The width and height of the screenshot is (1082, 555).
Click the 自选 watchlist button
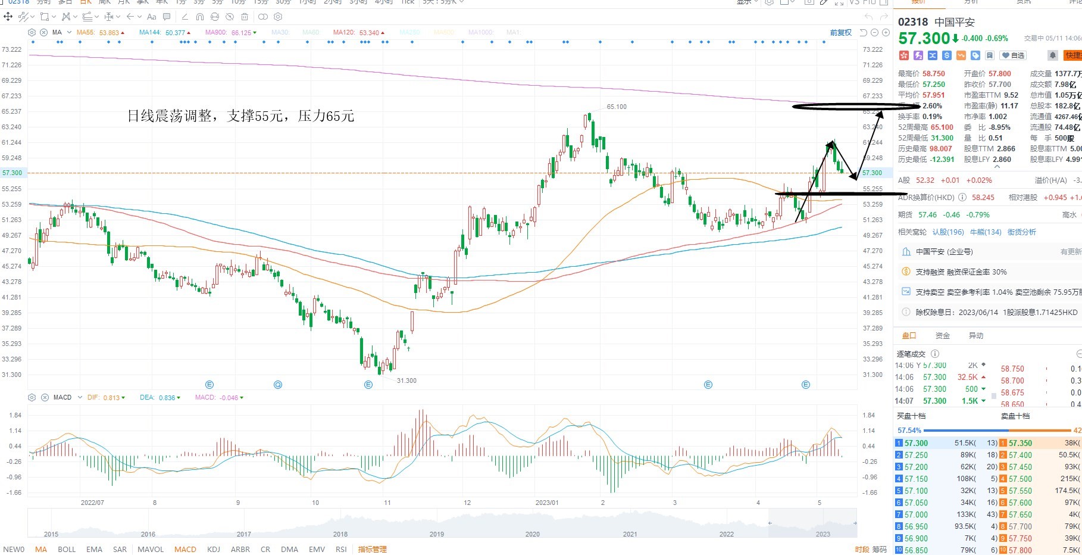1013,55
